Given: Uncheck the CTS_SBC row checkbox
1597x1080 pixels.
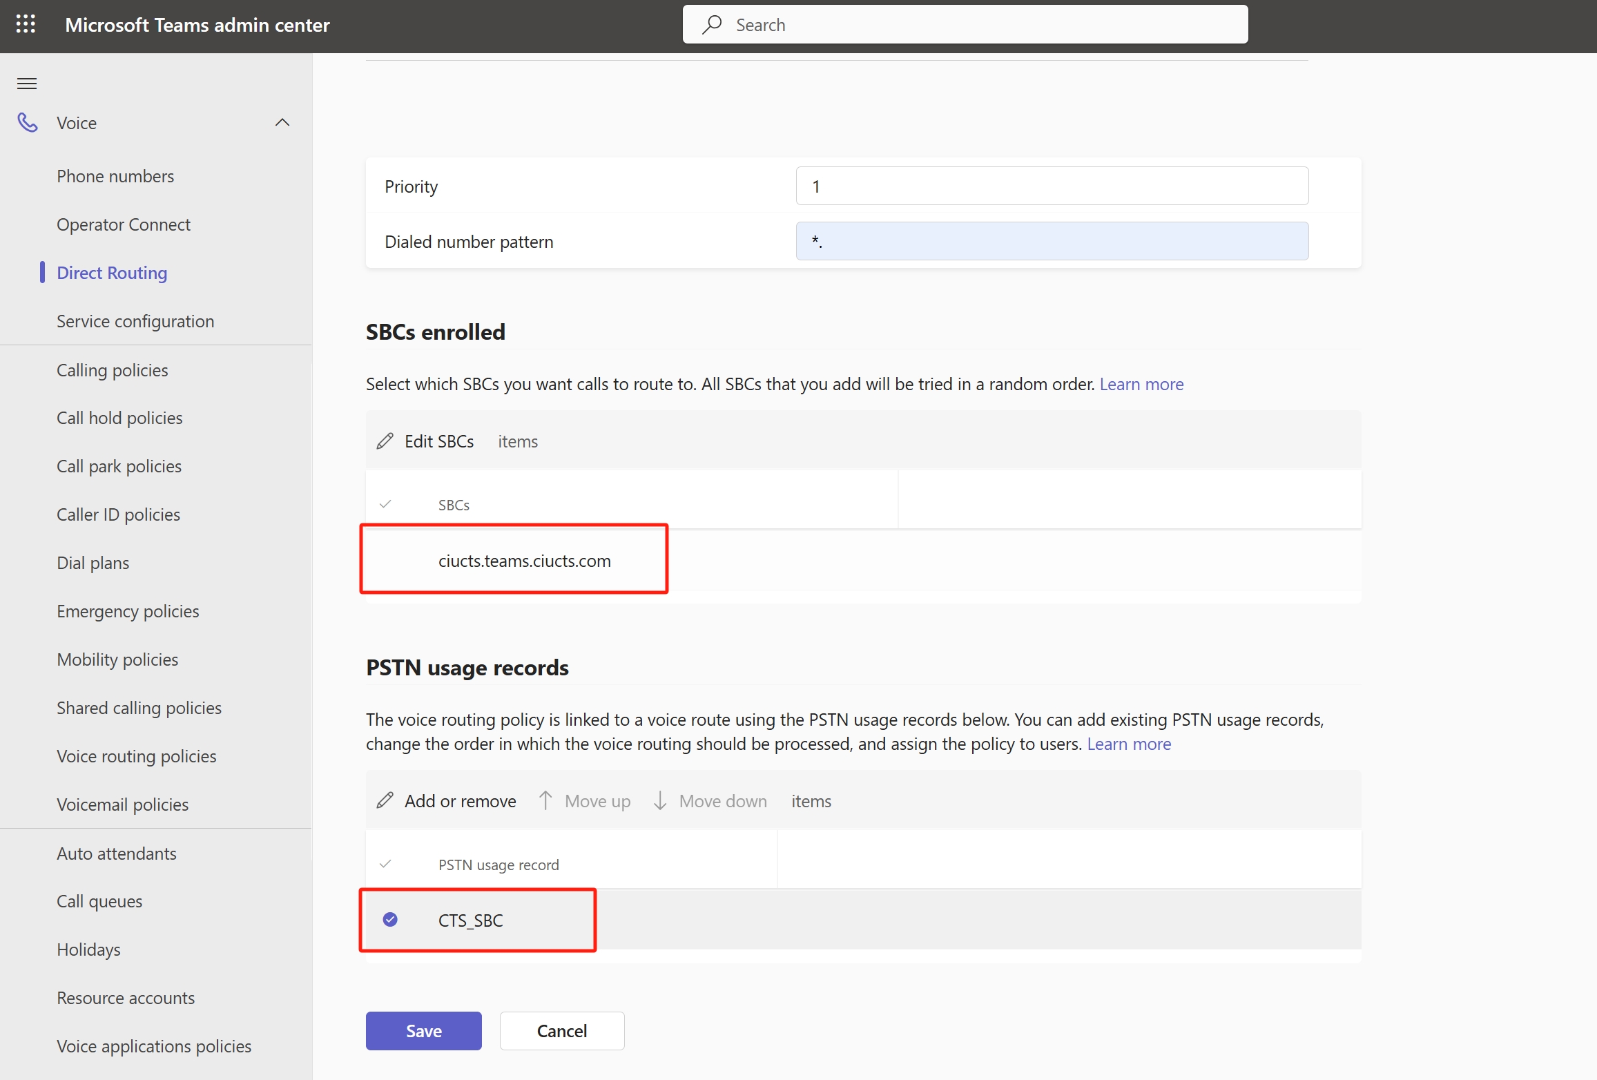Looking at the screenshot, I should click(390, 920).
